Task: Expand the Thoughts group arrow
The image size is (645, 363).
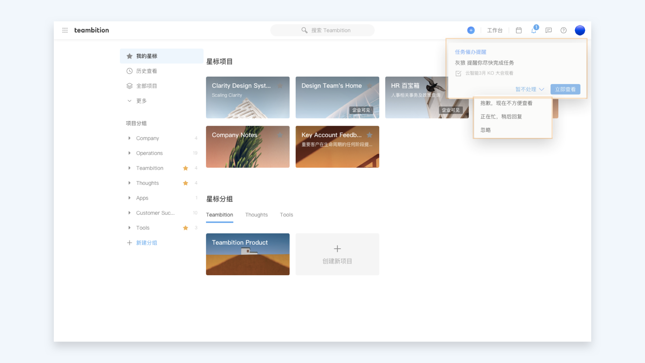Action: click(129, 183)
